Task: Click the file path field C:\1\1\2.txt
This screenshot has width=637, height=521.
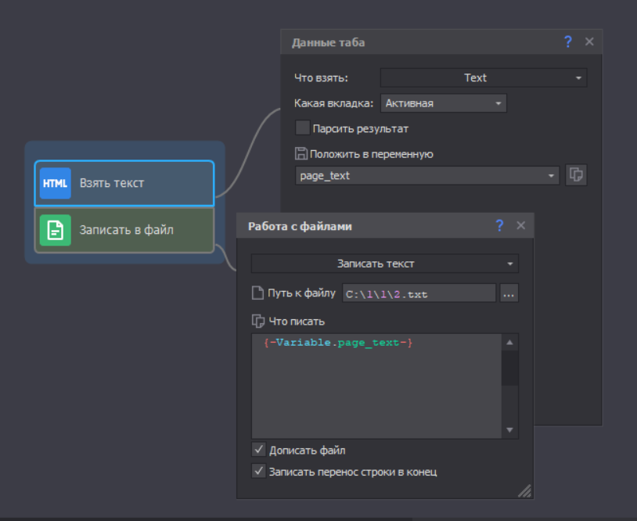Action: [x=419, y=293]
